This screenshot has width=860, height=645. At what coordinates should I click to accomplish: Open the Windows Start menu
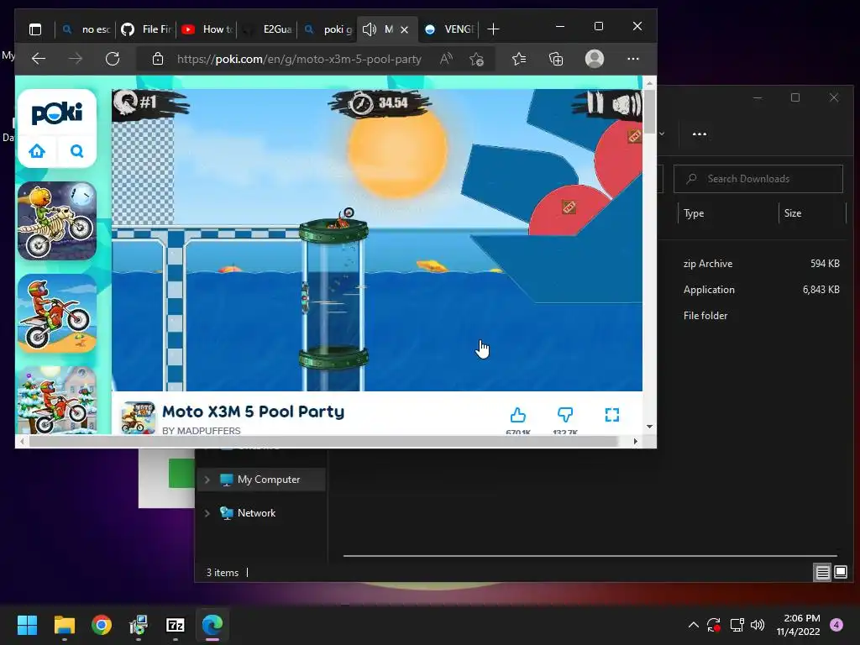click(x=27, y=625)
